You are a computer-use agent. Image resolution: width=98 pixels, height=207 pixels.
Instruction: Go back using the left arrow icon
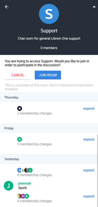[7, 7]
